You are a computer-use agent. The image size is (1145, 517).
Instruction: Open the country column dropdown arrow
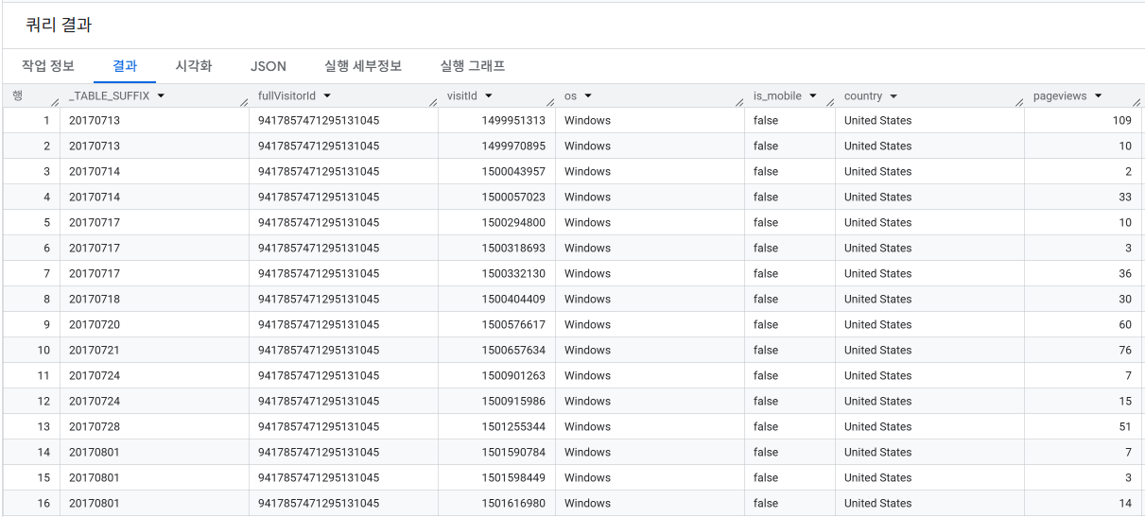[x=893, y=96]
